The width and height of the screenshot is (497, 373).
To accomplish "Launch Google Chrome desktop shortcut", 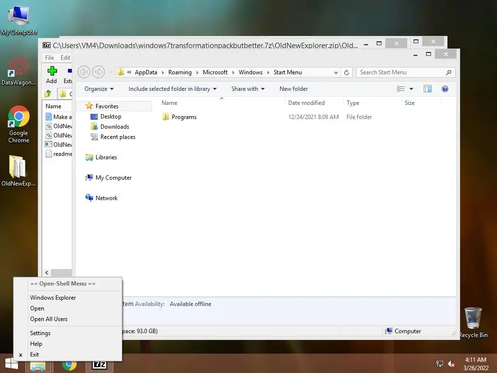I will [18, 124].
